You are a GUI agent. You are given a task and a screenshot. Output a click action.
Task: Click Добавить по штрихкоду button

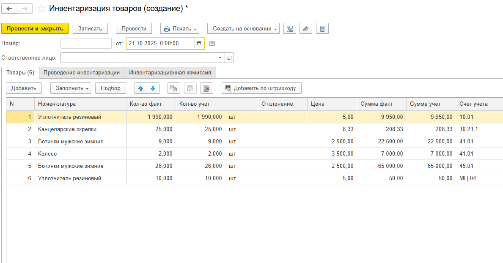point(261,88)
